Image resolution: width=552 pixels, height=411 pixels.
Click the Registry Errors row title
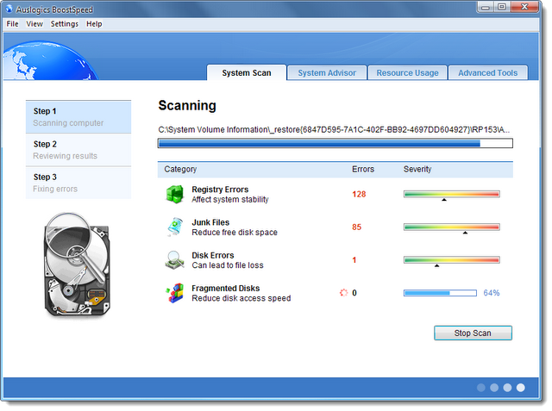point(220,190)
